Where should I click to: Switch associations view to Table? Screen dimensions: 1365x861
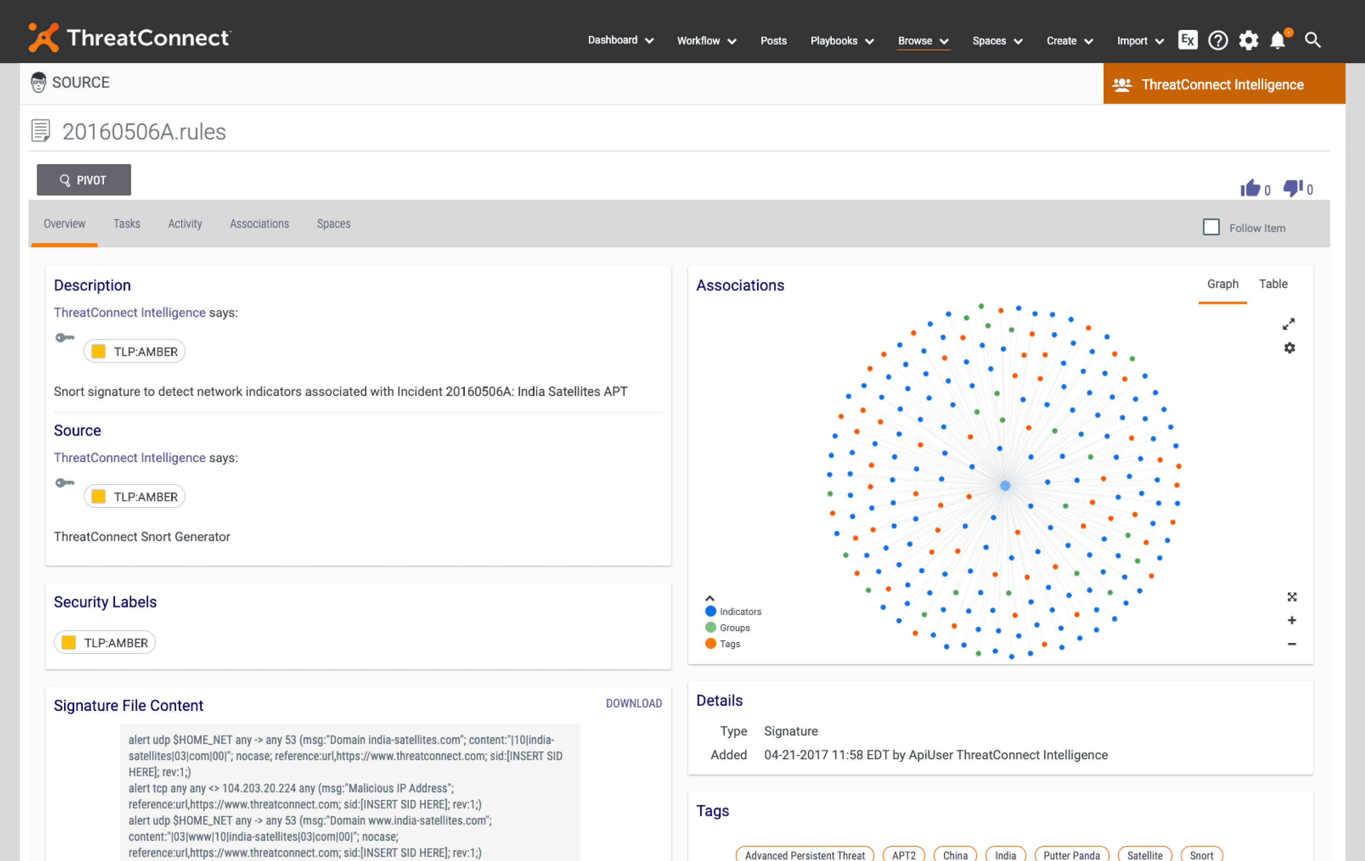click(1273, 284)
